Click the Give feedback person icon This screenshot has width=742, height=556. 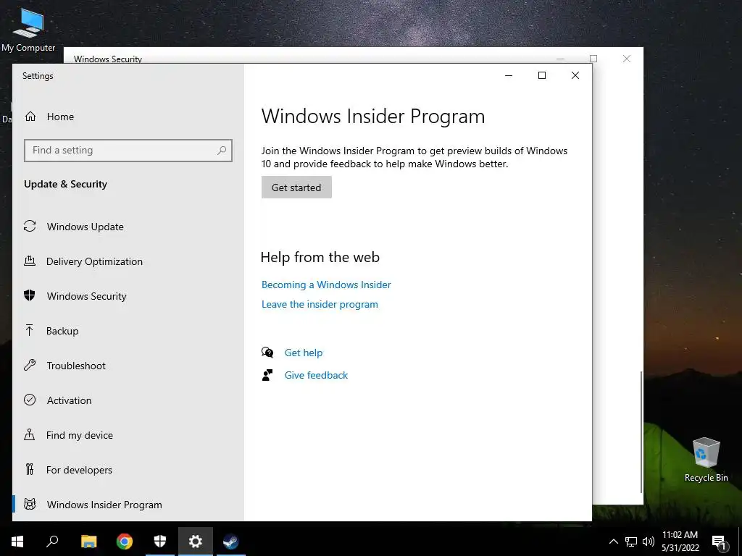pos(267,375)
